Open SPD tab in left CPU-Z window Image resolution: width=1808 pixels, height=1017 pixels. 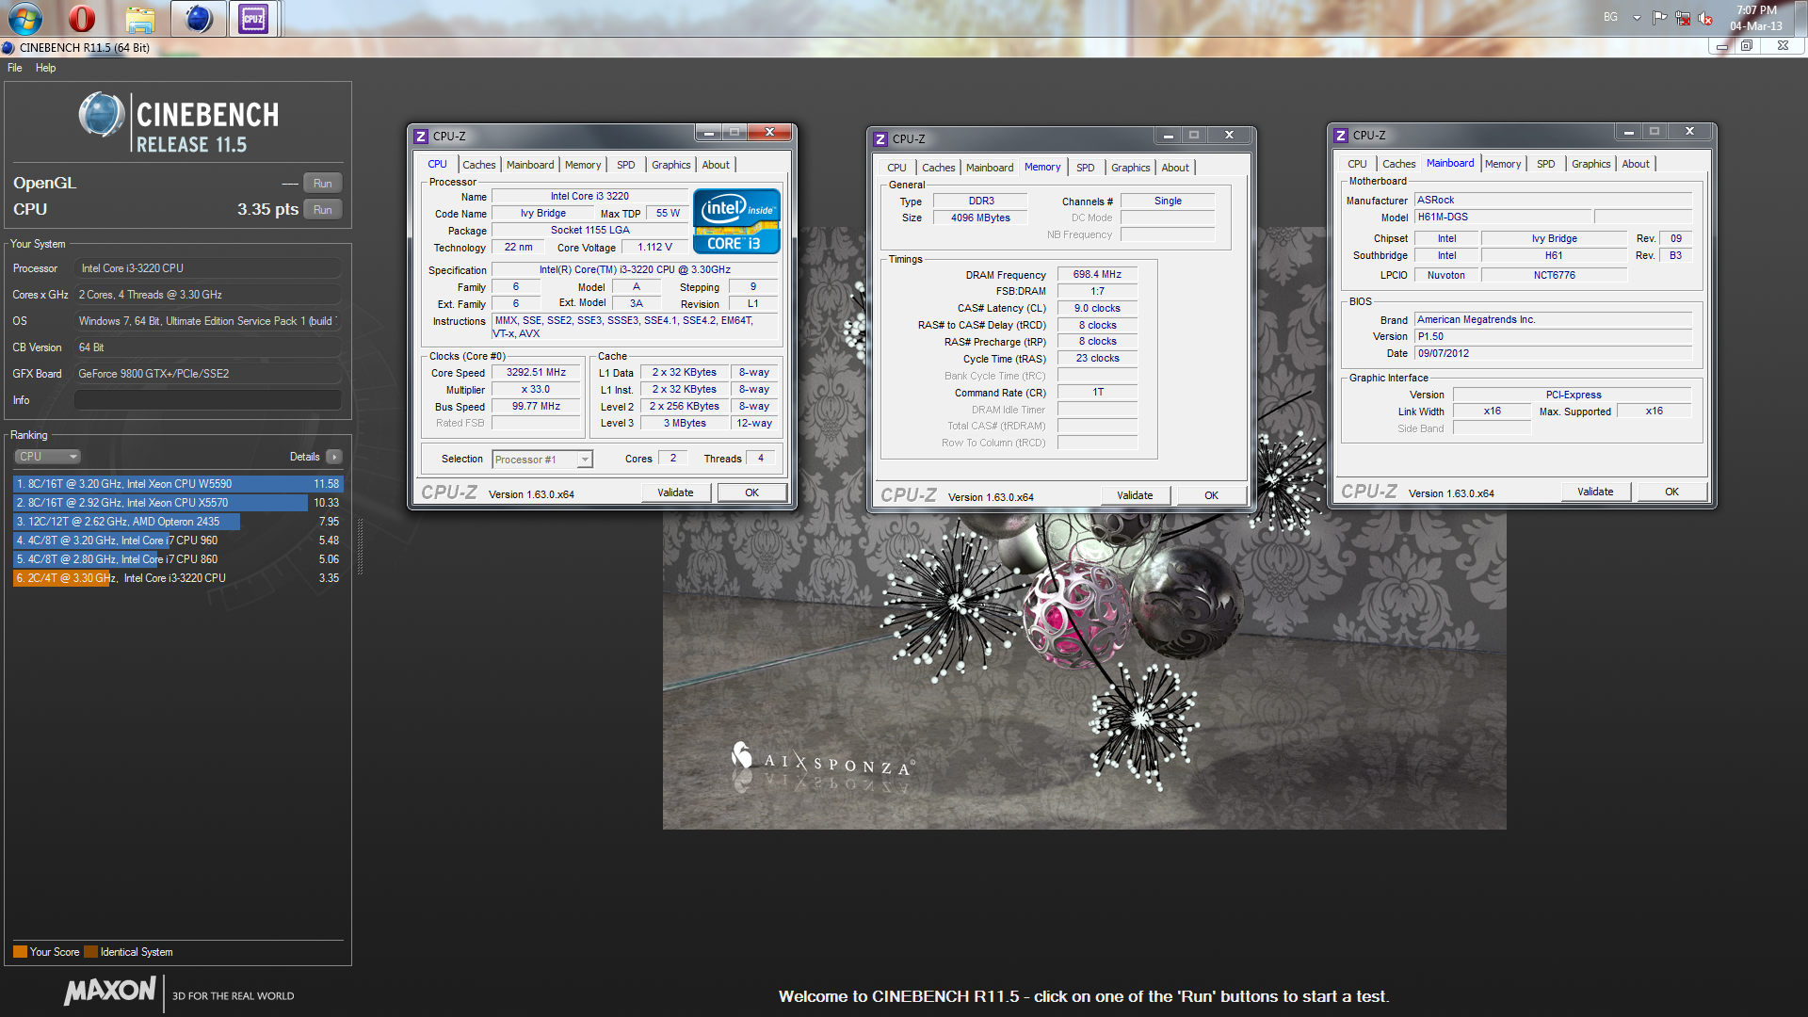coord(626,165)
